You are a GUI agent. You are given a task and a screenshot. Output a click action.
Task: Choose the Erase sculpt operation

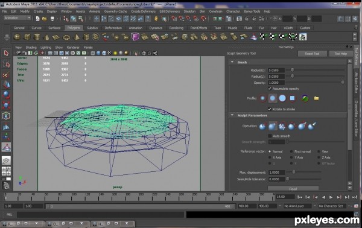pos(312,126)
